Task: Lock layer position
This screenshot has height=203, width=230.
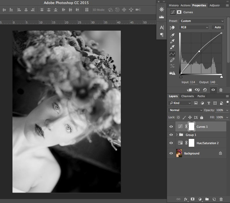Action: 190,117
